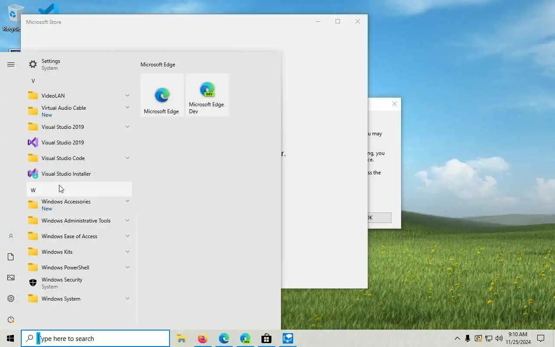Click the Start menu app list scrollbar
Viewport: 555px width, 347px height.
137,269
